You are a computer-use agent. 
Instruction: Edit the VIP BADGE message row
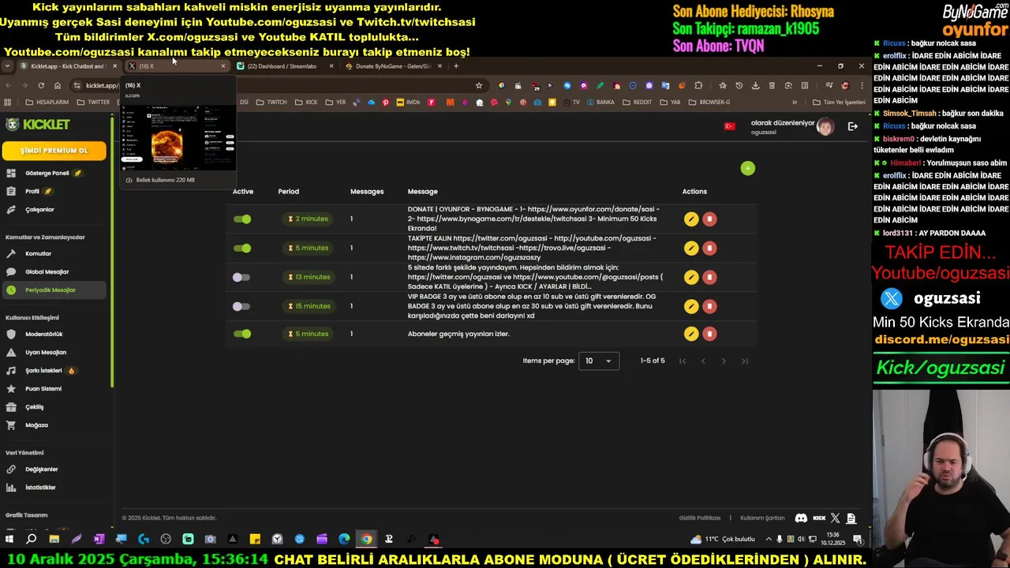tap(691, 306)
